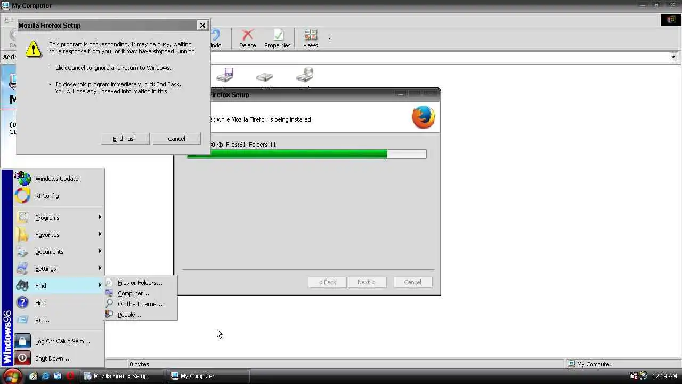Click the Windows Update globe icon
The width and height of the screenshot is (682, 384).
[x=22, y=179]
